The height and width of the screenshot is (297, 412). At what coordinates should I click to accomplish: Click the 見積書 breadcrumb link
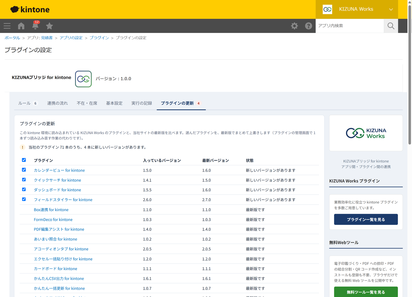click(x=47, y=38)
